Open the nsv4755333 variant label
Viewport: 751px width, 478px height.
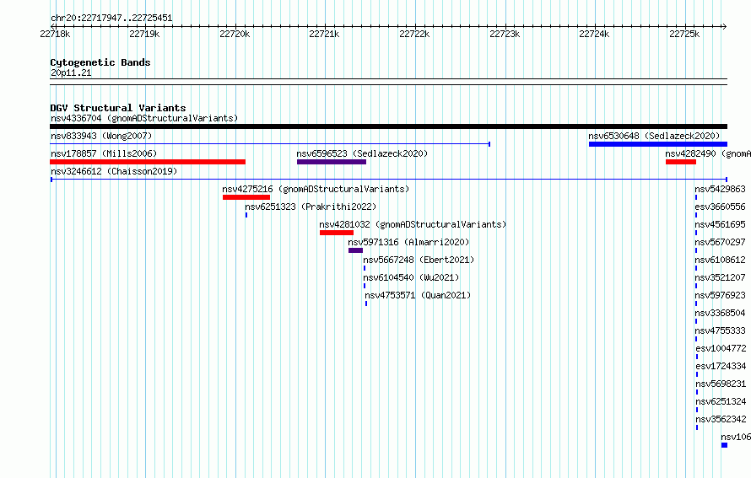tap(721, 330)
